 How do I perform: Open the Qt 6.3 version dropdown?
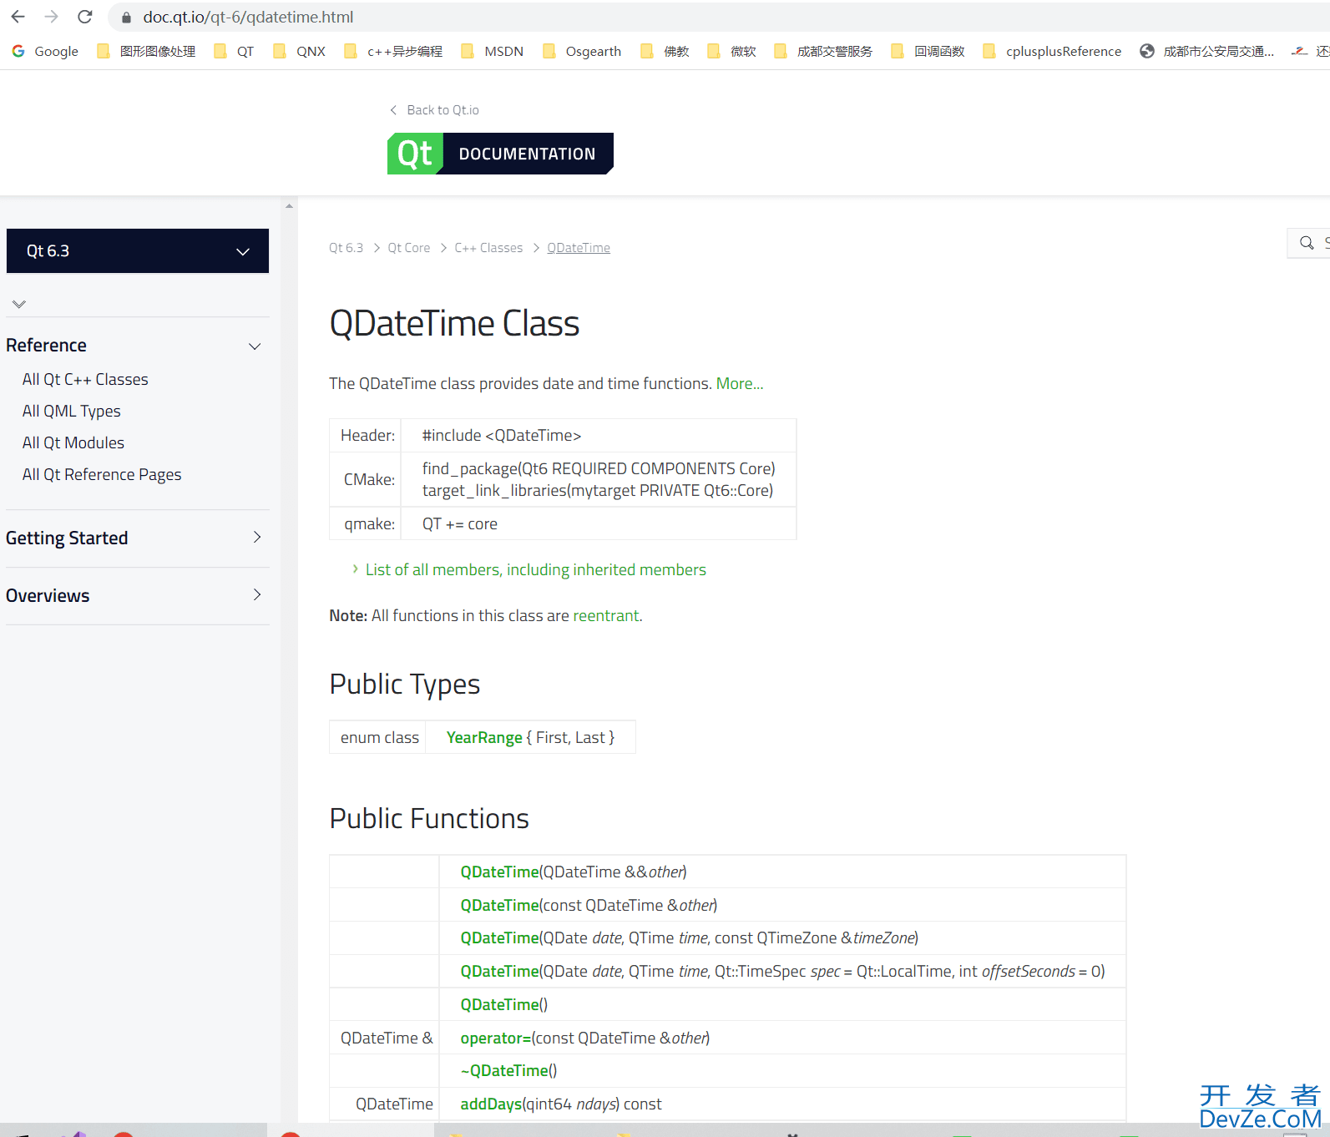[138, 250]
